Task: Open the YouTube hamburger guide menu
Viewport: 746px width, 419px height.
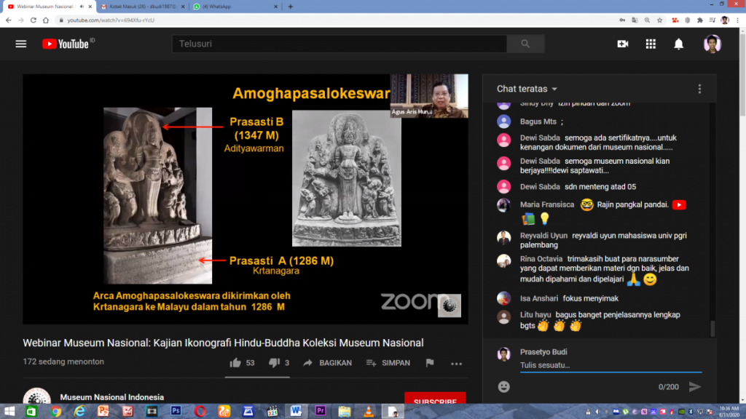Action: 20,44
